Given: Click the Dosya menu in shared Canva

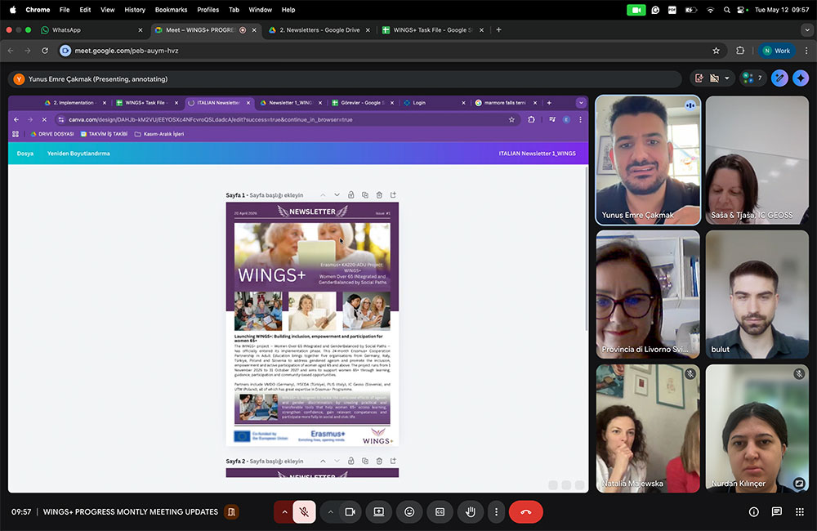Looking at the screenshot, I should coord(25,154).
